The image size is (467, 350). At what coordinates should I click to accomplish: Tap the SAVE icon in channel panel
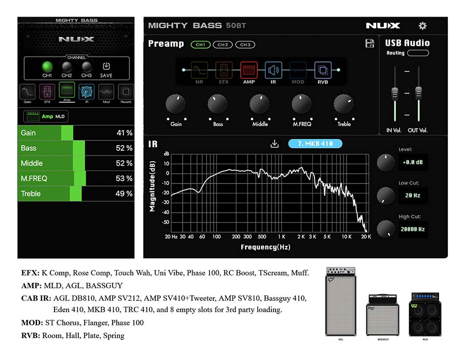pos(106,67)
